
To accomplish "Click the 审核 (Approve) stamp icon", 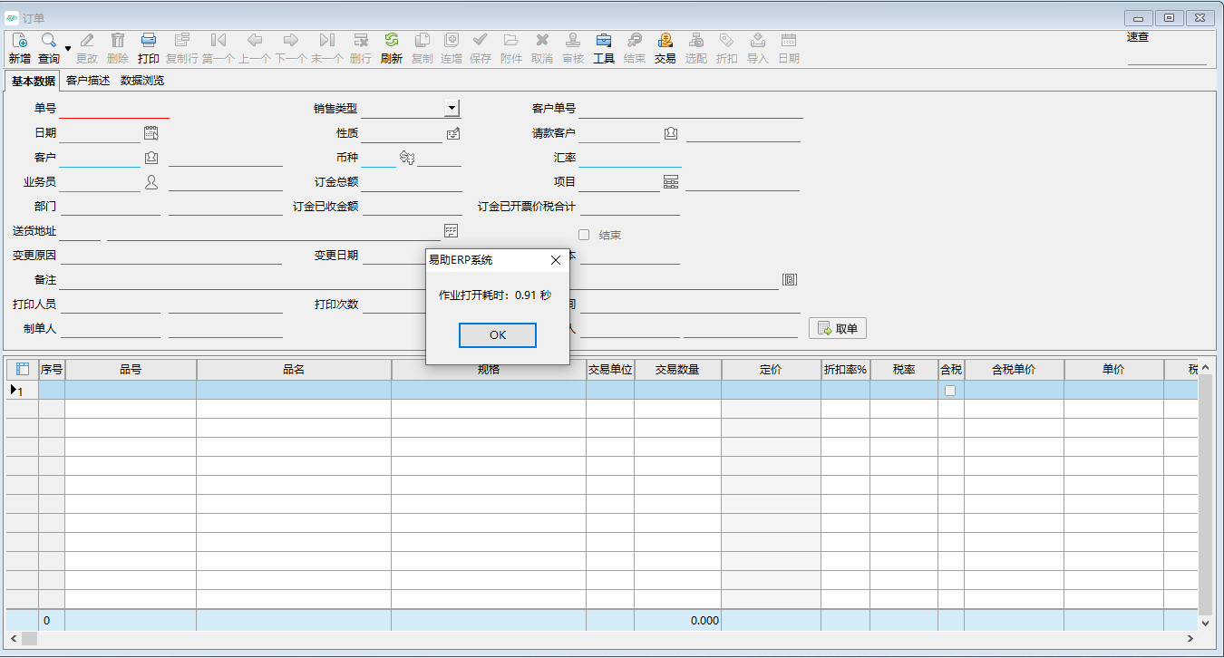I will pyautogui.click(x=573, y=40).
